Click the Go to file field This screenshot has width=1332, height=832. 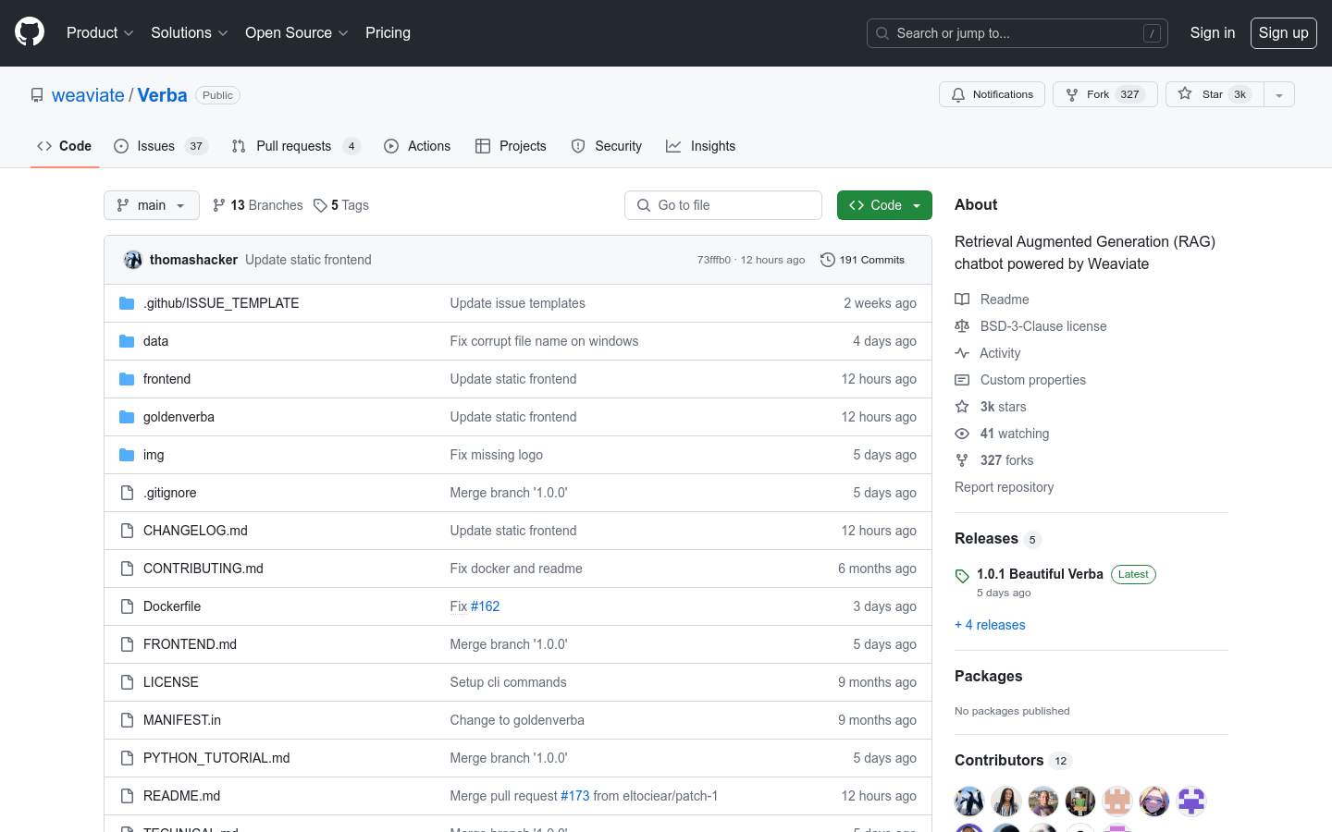pos(723,205)
